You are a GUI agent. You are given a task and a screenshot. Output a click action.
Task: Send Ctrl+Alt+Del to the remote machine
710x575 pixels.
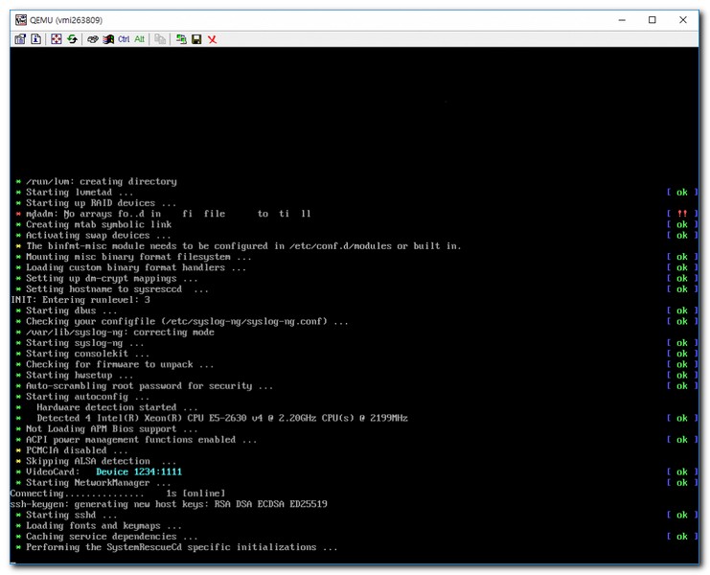93,39
